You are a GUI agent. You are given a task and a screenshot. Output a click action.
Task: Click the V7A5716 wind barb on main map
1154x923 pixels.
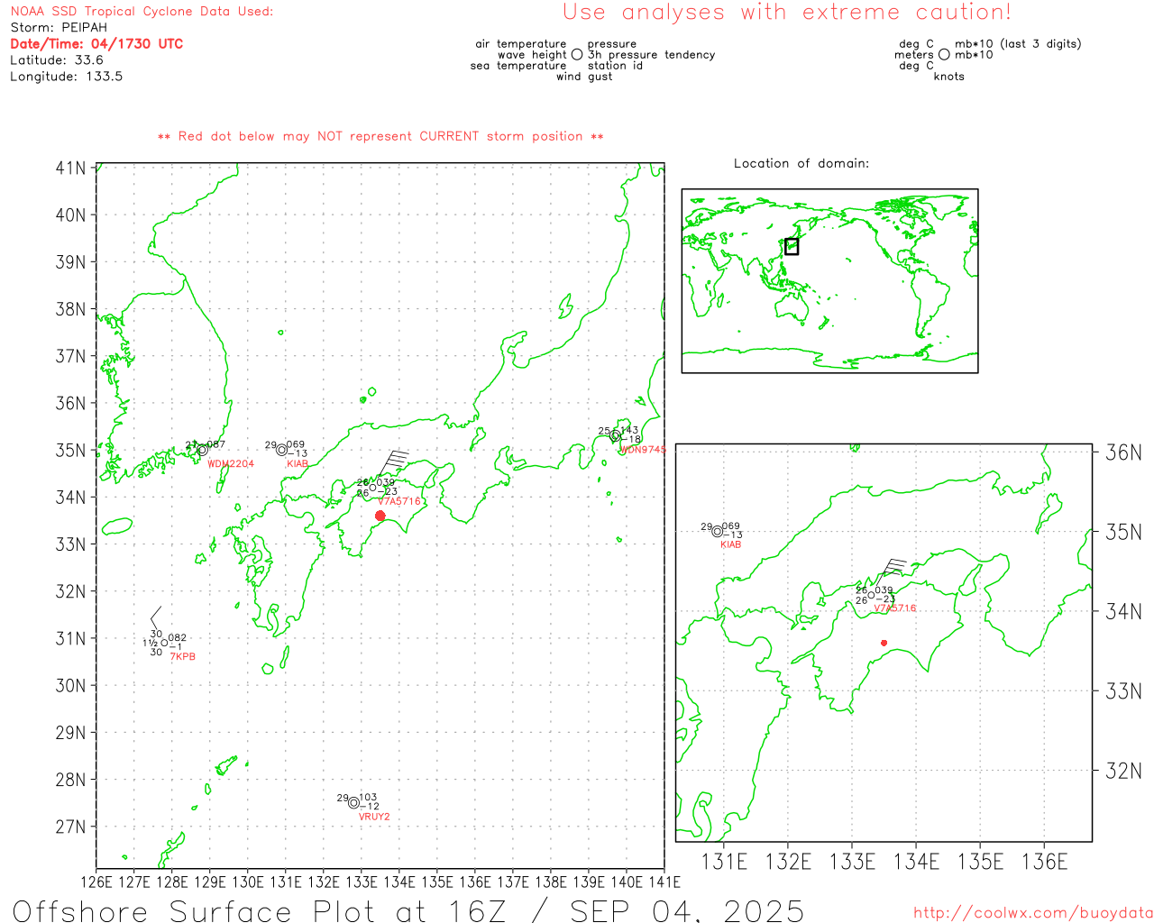coord(392,465)
